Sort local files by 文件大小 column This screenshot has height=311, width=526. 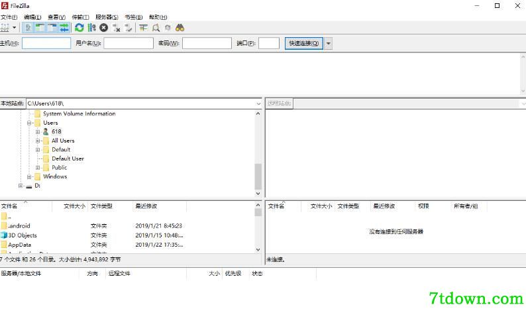(x=70, y=206)
